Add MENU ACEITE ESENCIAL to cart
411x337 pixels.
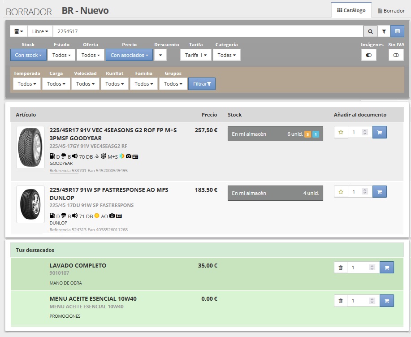386,301
